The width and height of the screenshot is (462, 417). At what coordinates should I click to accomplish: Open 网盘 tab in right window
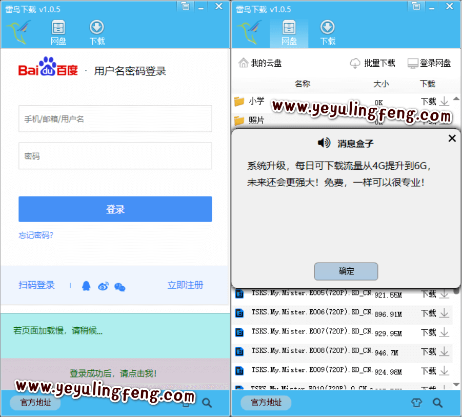tap(289, 32)
